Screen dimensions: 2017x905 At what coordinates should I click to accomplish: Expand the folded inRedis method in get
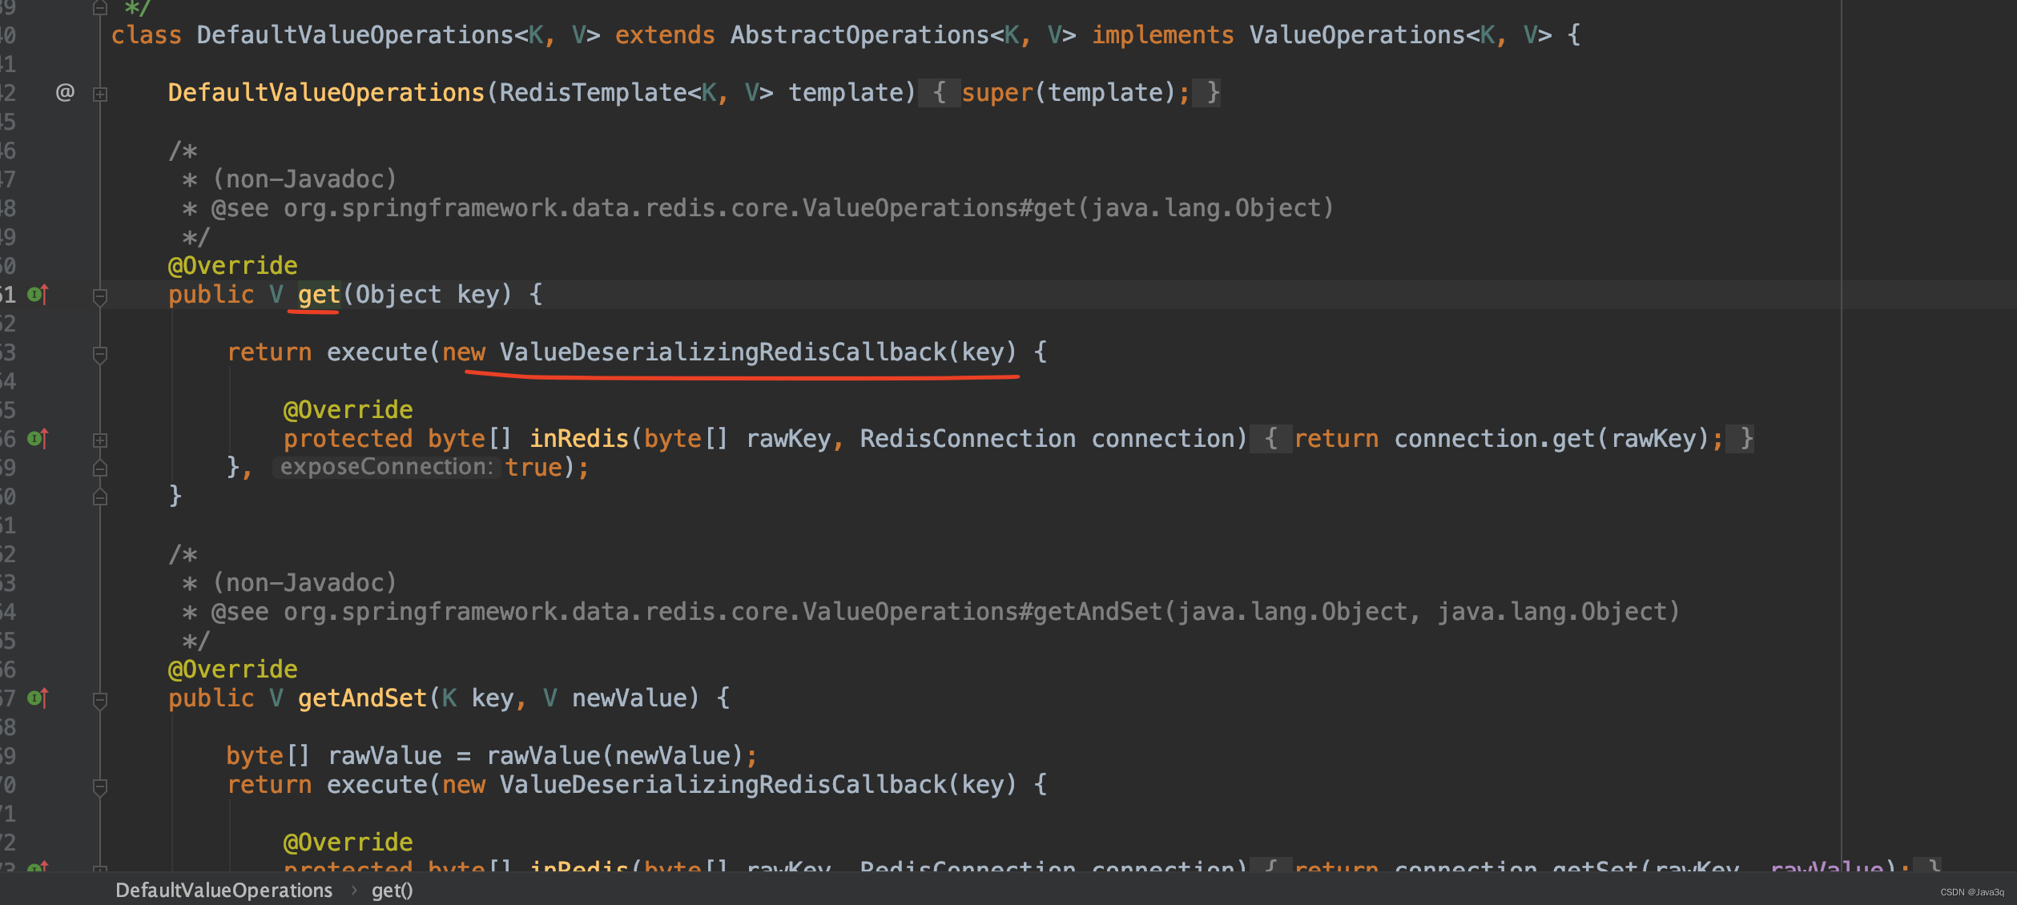[x=100, y=440]
